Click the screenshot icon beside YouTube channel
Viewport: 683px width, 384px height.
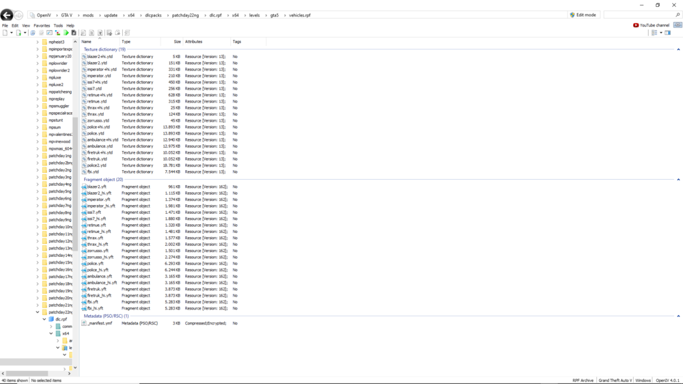678,25
